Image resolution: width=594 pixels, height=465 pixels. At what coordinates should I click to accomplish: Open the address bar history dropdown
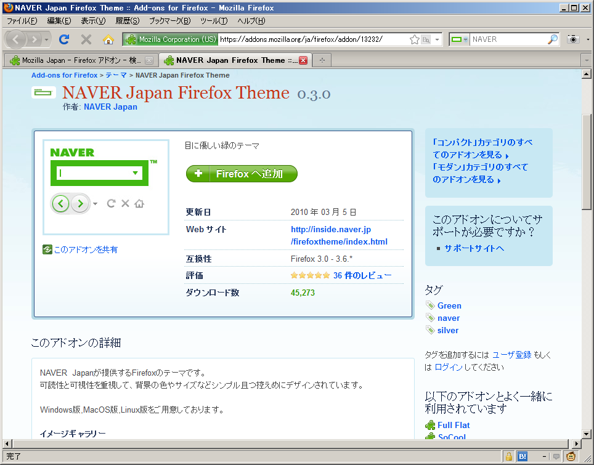point(437,39)
